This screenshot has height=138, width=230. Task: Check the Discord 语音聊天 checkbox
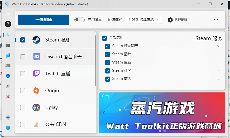(23, 57)
